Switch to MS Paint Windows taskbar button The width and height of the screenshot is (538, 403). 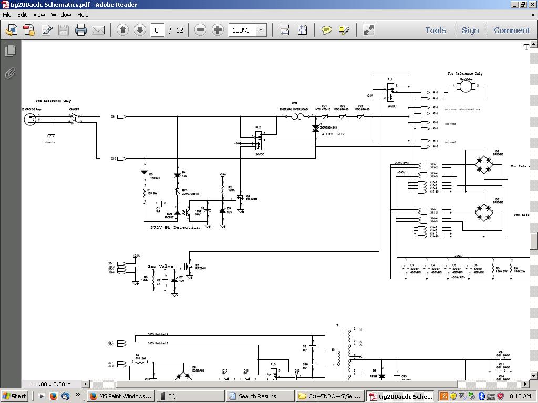point(120,396)
